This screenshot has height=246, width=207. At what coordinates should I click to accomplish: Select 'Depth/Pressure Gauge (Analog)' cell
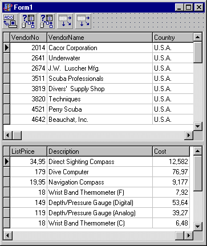pyautogui.click(x=100, y=213)
